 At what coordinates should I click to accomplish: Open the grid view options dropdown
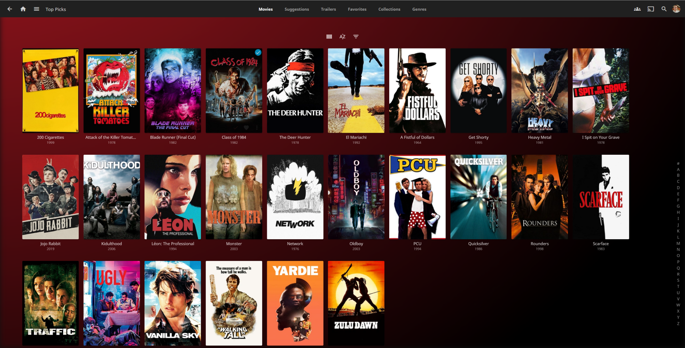point(329,37)
